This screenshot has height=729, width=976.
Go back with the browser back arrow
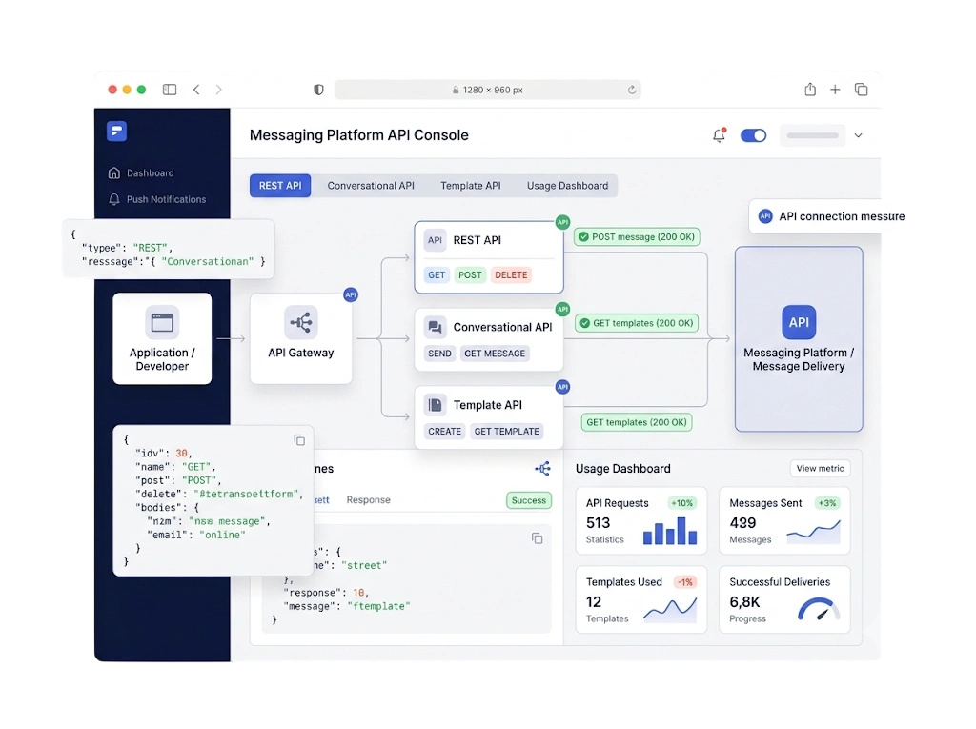pyautogui.click(x=196, y=90)
